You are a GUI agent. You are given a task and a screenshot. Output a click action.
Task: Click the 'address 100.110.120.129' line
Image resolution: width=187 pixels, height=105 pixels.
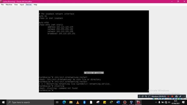point(60,27)
